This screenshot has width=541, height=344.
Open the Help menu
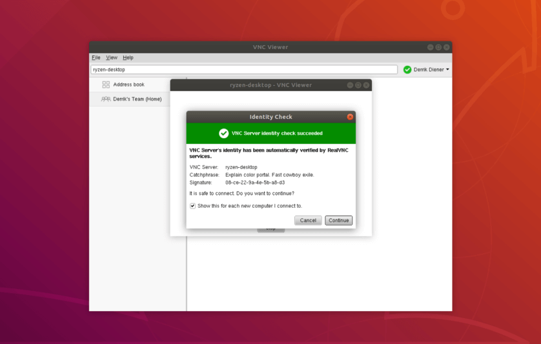128,57
